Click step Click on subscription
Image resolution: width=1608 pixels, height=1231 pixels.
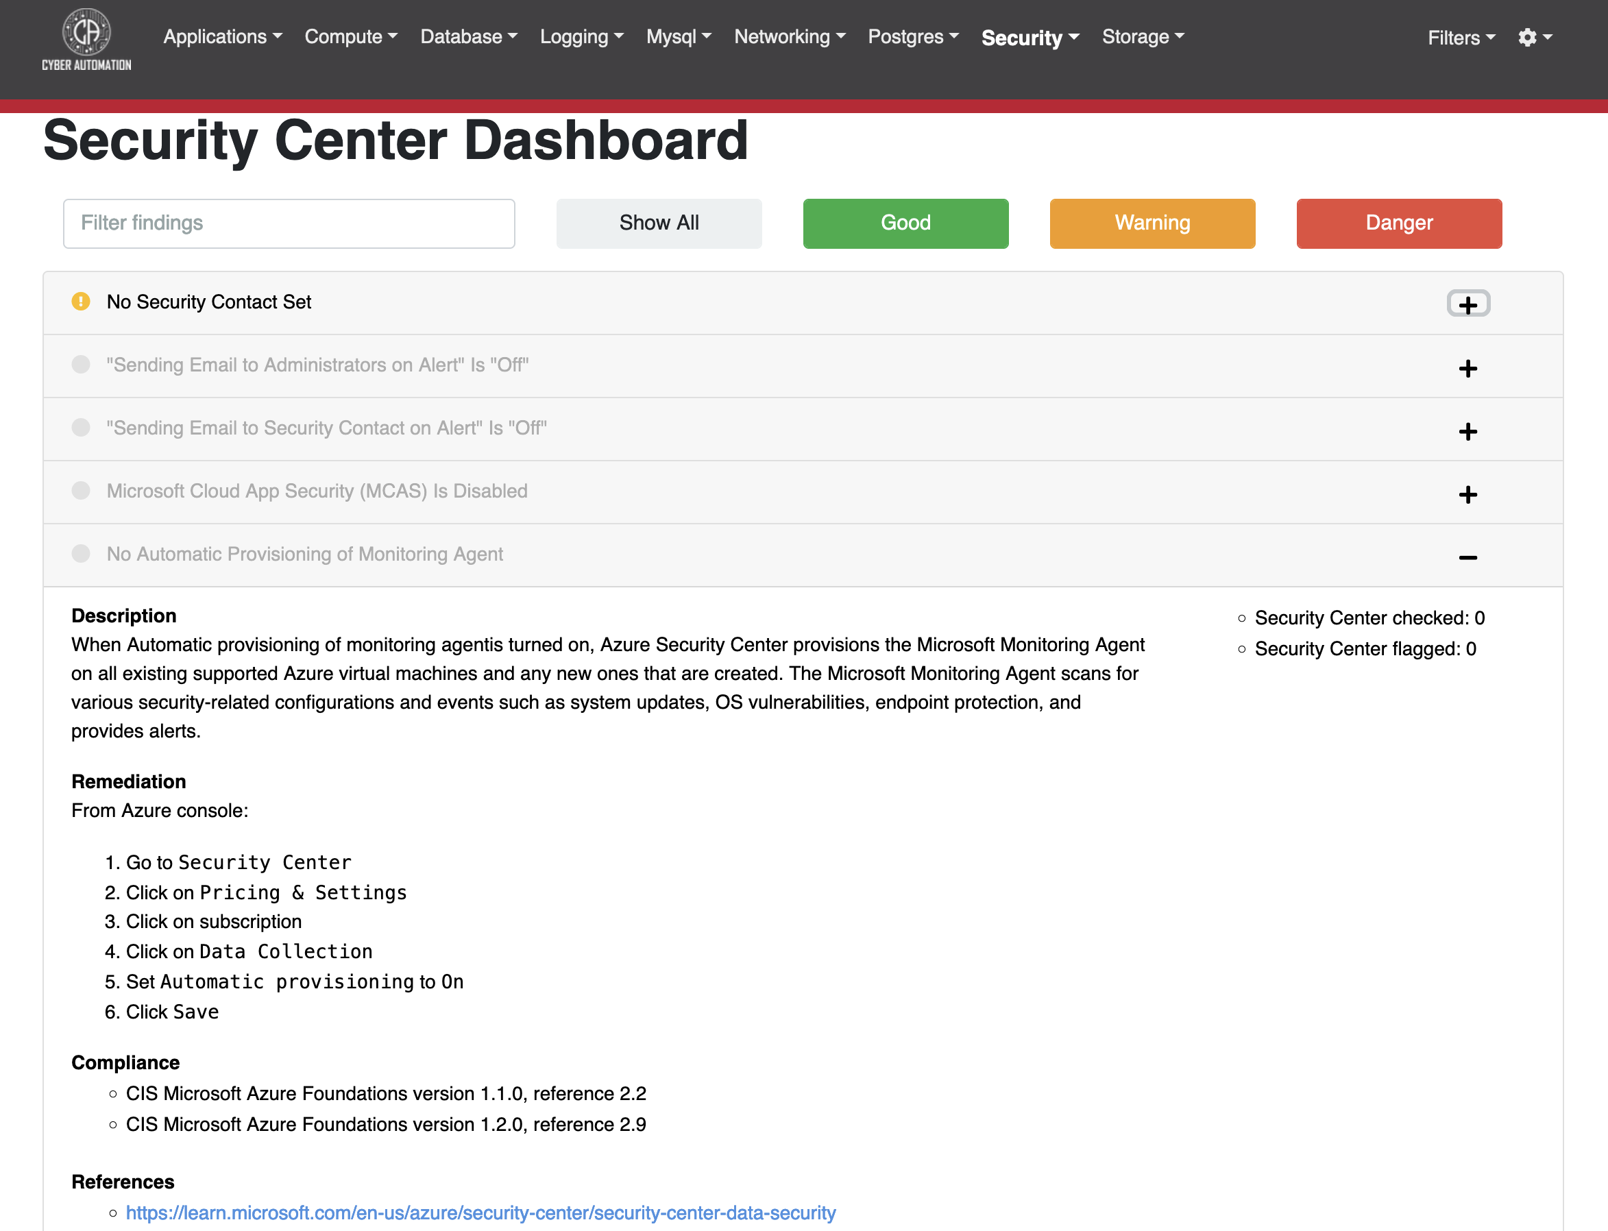tap(213, 921)
